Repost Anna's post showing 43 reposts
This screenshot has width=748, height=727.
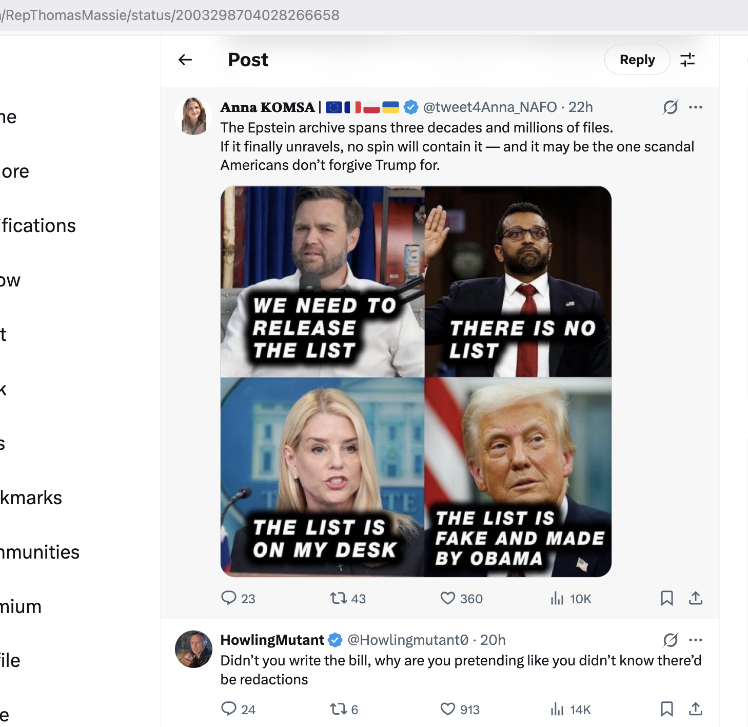[x=348, y=598]
